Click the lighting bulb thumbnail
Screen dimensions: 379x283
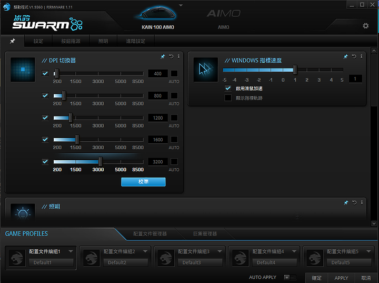pyautogui.click(x=23, y=212)
